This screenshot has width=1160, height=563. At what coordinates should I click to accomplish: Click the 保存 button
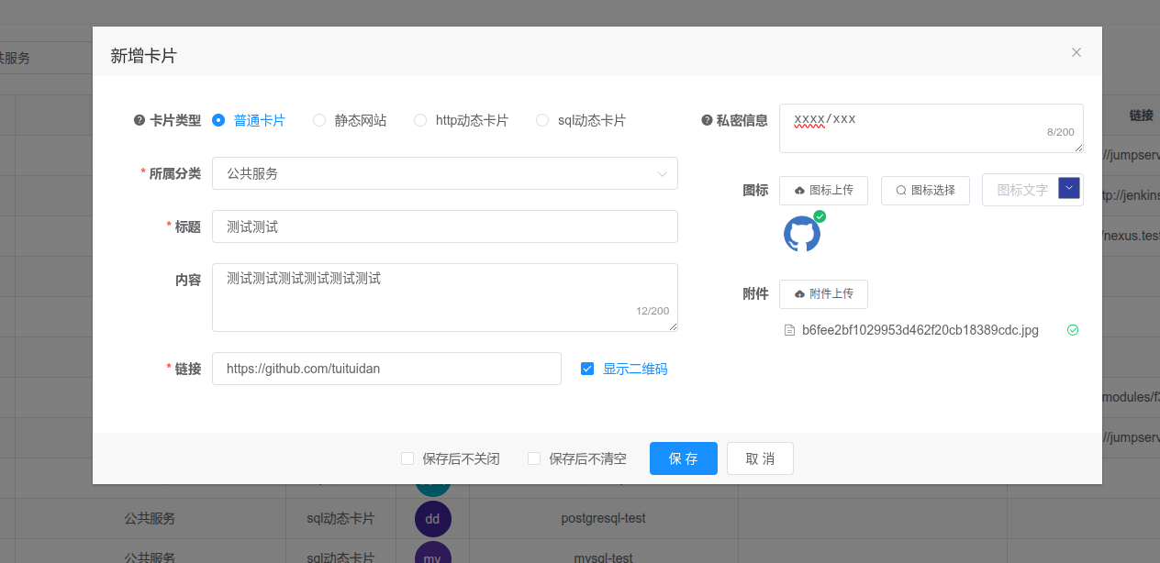point(683,458)
